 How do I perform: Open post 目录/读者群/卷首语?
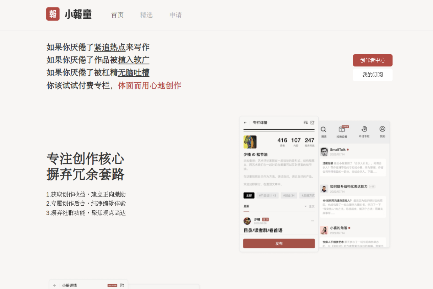click(263, 230)
